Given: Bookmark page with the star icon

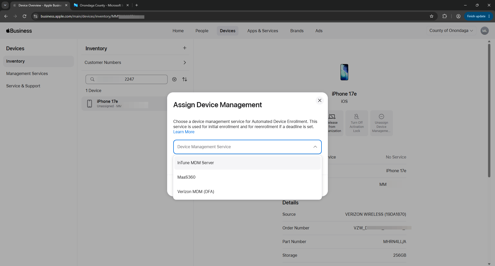Looking at the screenshot, I should (432, 16).
